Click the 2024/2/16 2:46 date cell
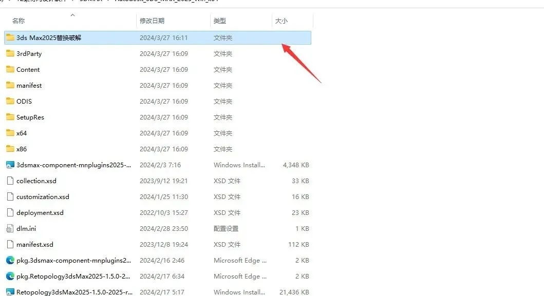The width and height of the screenshot is (544, 296). coord(162,260)
